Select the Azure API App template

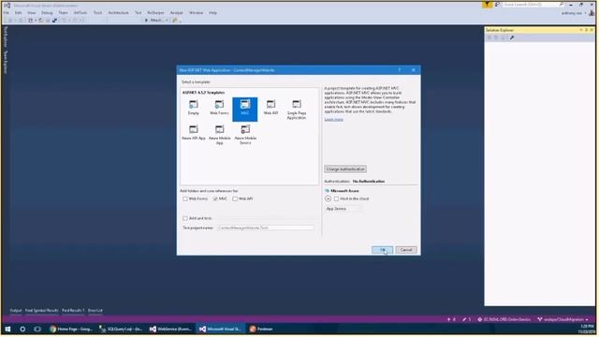194,133
